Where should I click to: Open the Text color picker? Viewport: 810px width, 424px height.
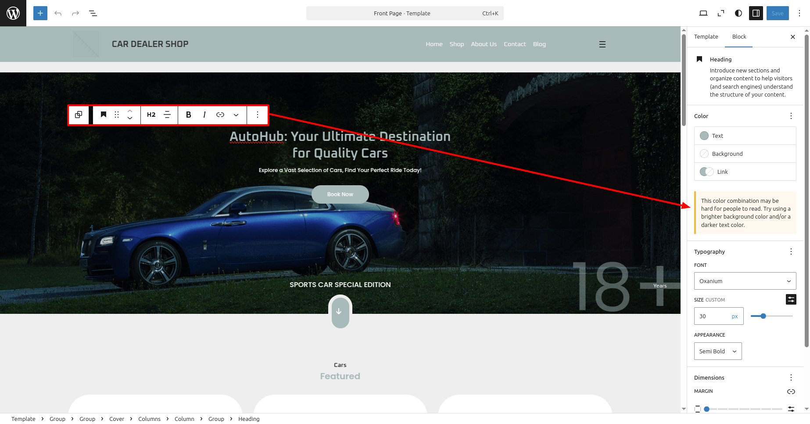745,136
